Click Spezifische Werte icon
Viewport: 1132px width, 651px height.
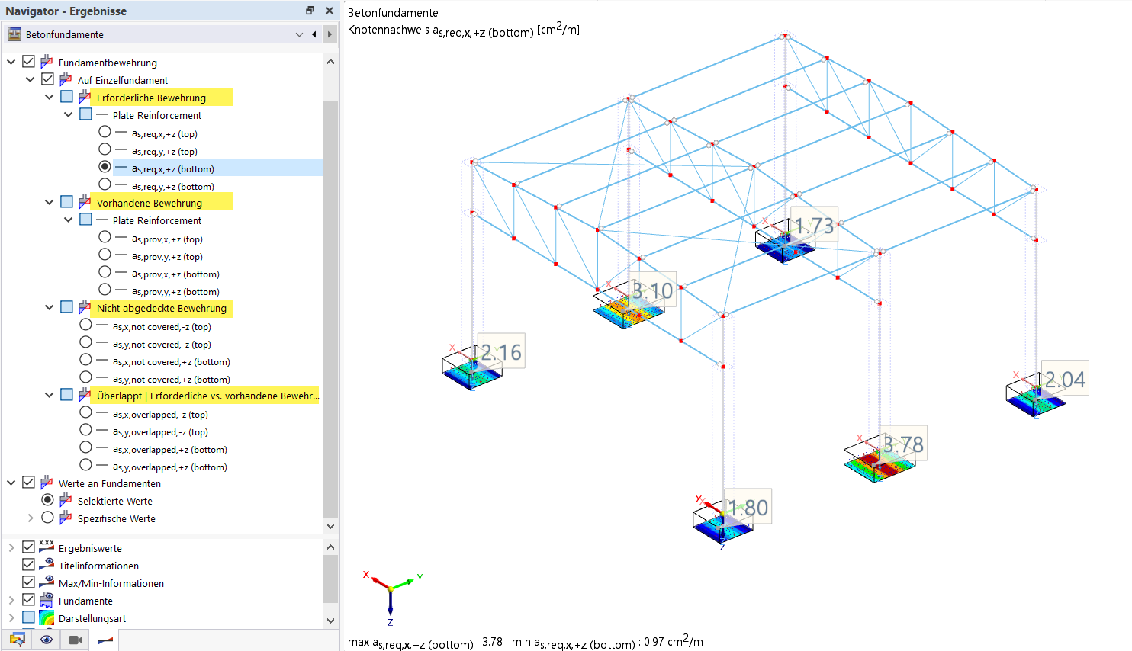66,518
